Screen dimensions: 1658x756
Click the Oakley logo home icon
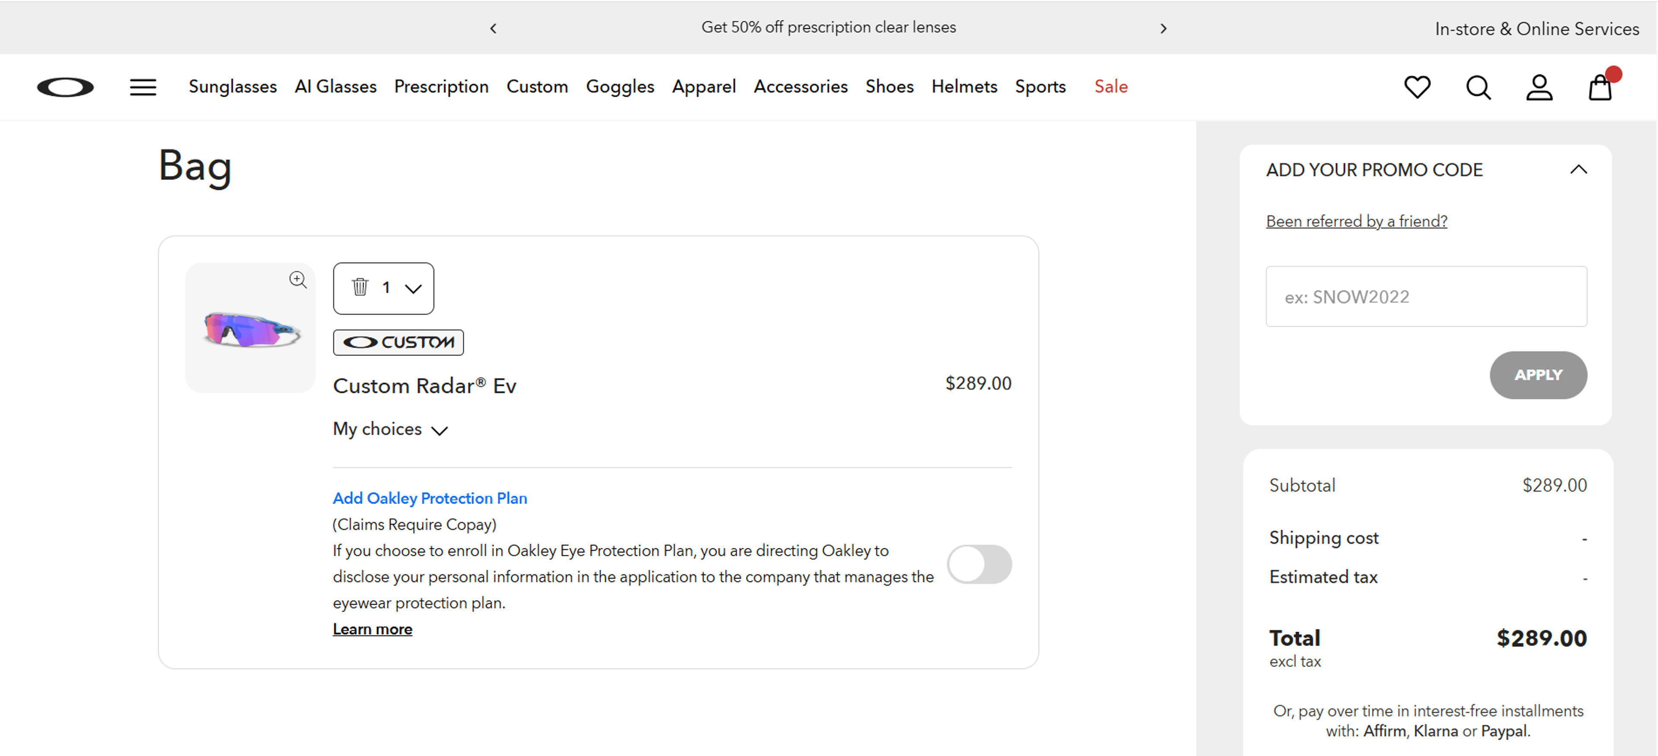(65, 87)
